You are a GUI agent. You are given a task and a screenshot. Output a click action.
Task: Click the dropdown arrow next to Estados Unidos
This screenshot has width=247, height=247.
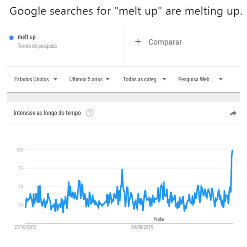(x=55, y=79)
